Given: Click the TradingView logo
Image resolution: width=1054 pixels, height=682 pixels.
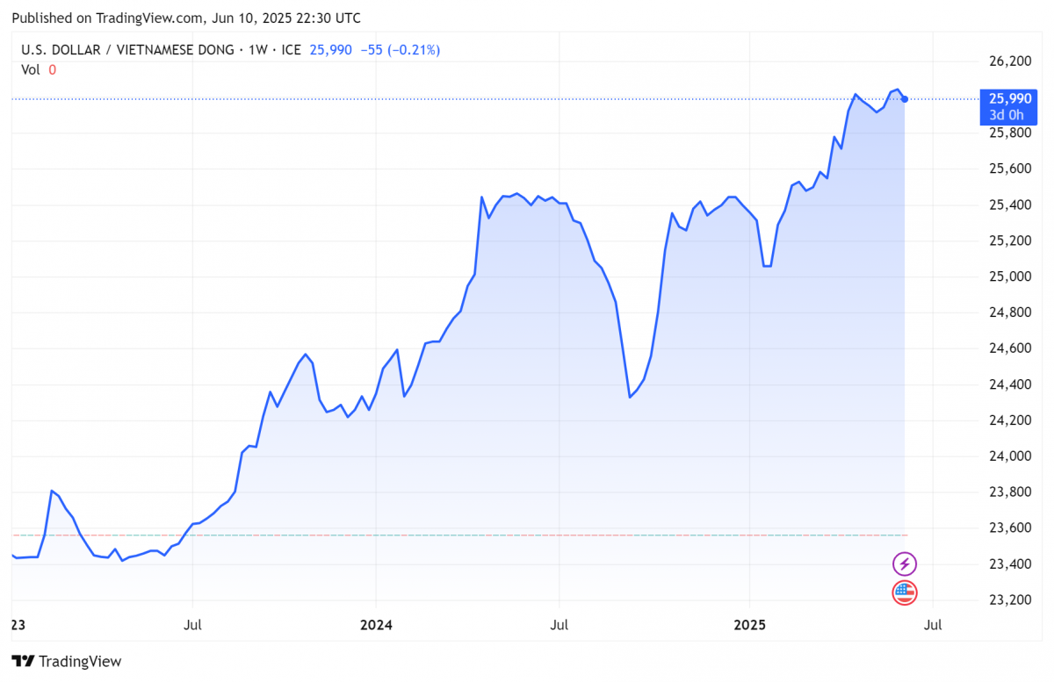Looking at the screenshot, I should (x=66, y=661).
